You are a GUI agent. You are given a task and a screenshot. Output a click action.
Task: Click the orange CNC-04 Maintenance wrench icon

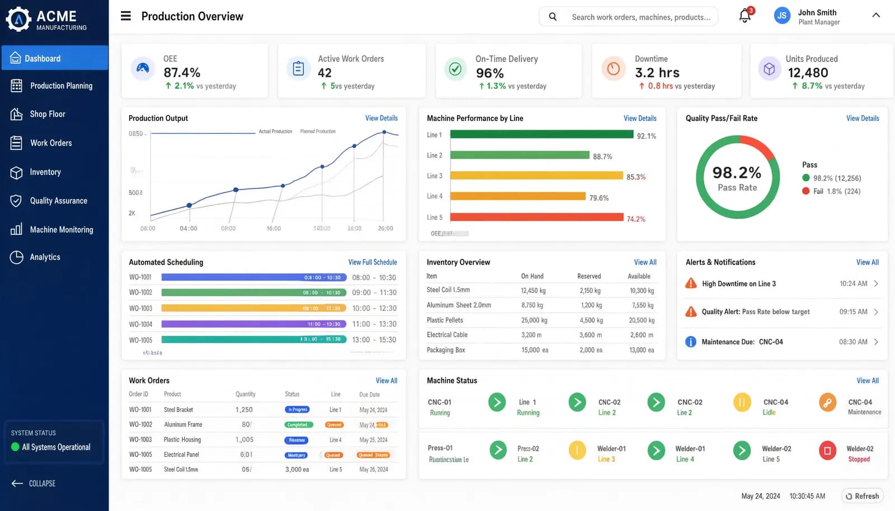point(827,403)
